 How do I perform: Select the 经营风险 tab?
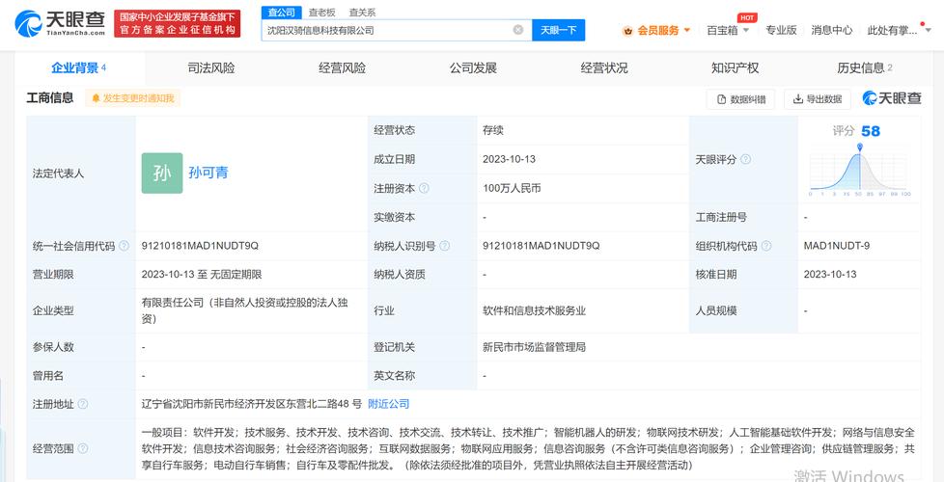click(342, 67)
